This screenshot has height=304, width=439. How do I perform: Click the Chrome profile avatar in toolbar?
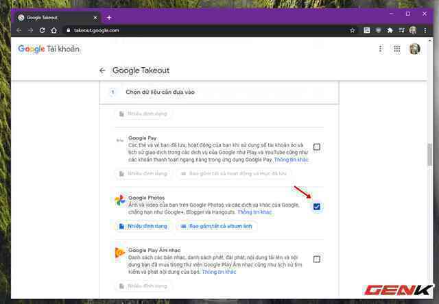(413, 30)
